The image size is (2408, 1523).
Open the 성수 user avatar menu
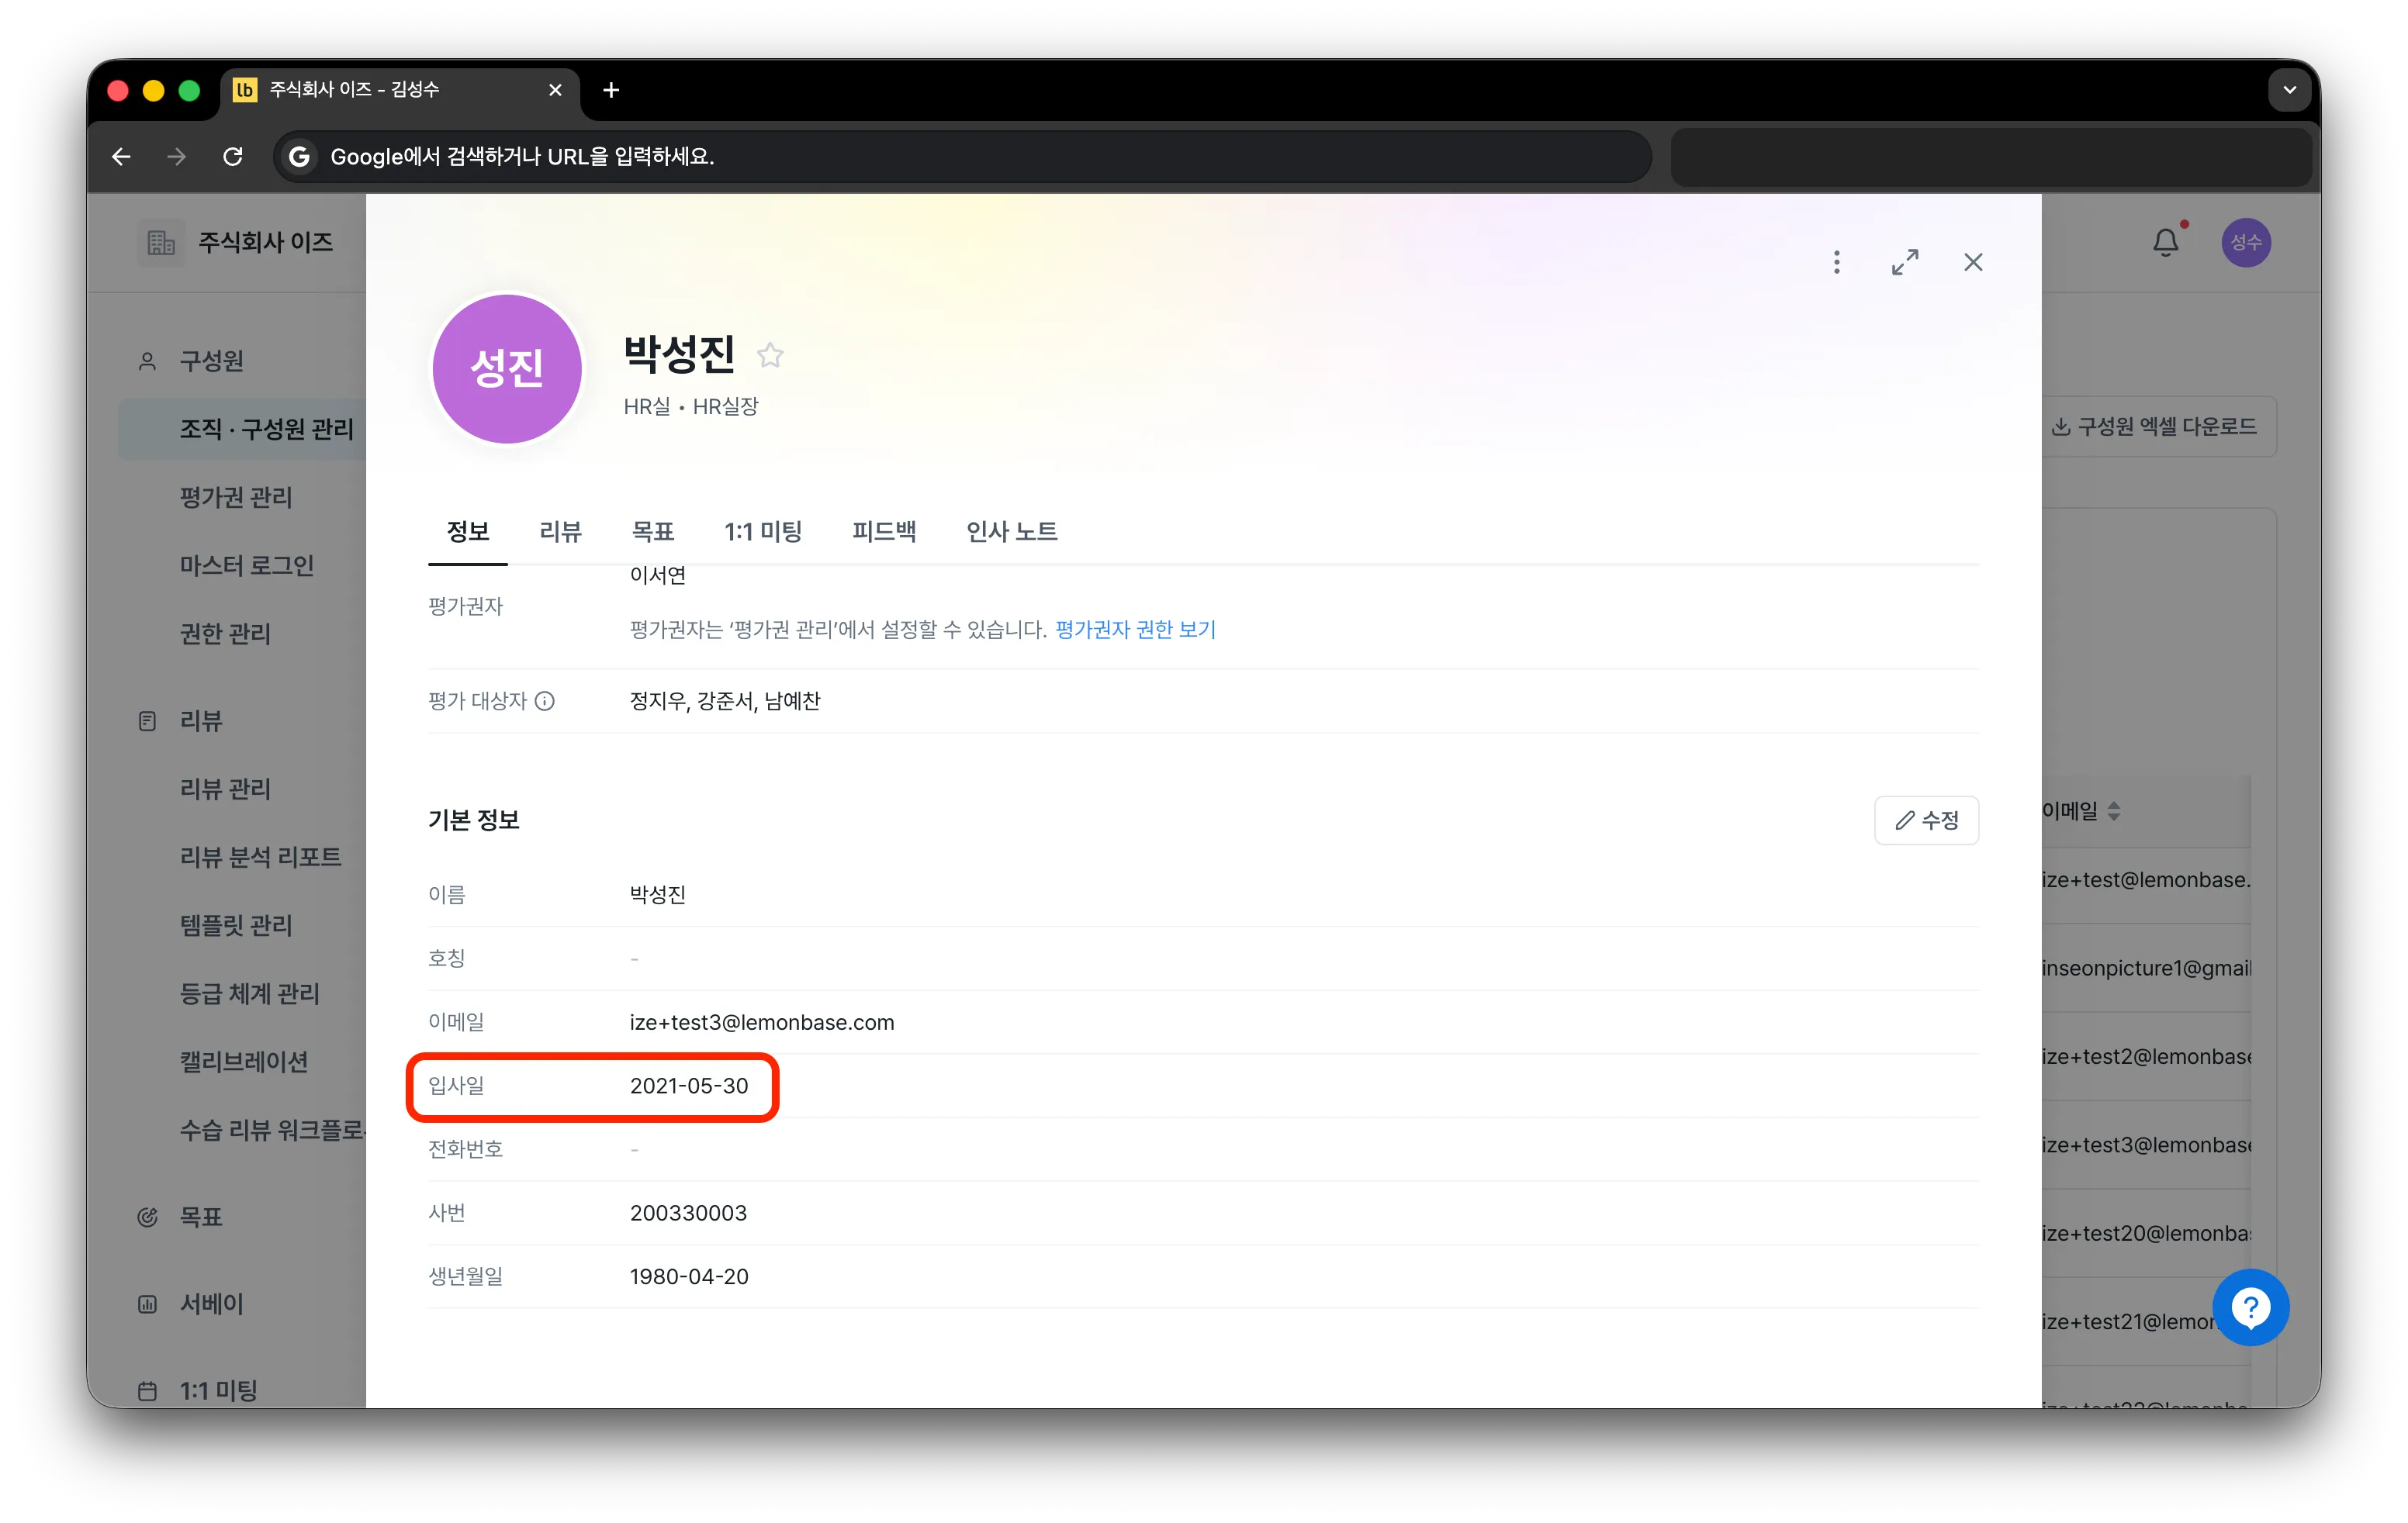point(2245,242)
